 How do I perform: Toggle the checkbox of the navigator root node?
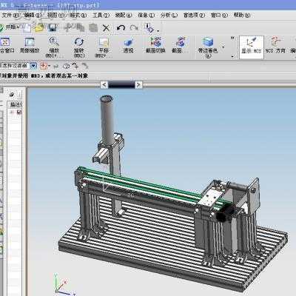click(x=19, y=112)
